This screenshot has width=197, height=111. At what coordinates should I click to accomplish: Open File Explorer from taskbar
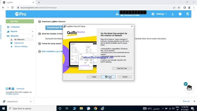pos(81,108)
